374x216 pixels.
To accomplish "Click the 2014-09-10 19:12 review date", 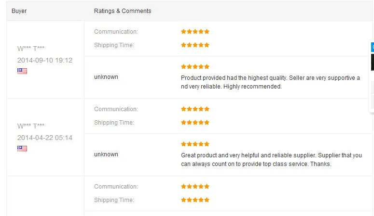I will pos(45,61).
